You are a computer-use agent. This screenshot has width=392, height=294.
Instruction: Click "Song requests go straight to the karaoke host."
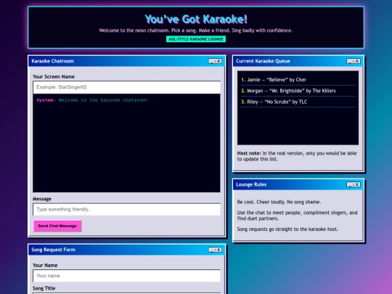tap(287, 229)
